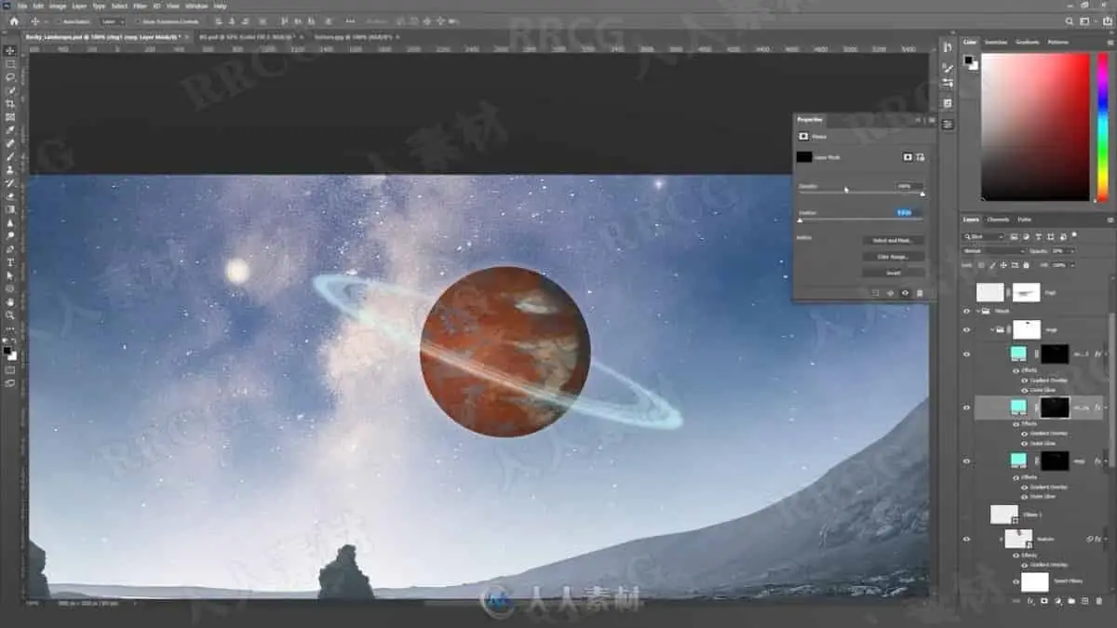This screenshot has height=628, width=1117.
Task: Click Add Vector Mask icon in Properties
Action: click(920, 157)
